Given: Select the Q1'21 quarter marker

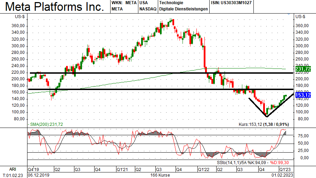Looking at the screenshot, I should pos(122,169).
